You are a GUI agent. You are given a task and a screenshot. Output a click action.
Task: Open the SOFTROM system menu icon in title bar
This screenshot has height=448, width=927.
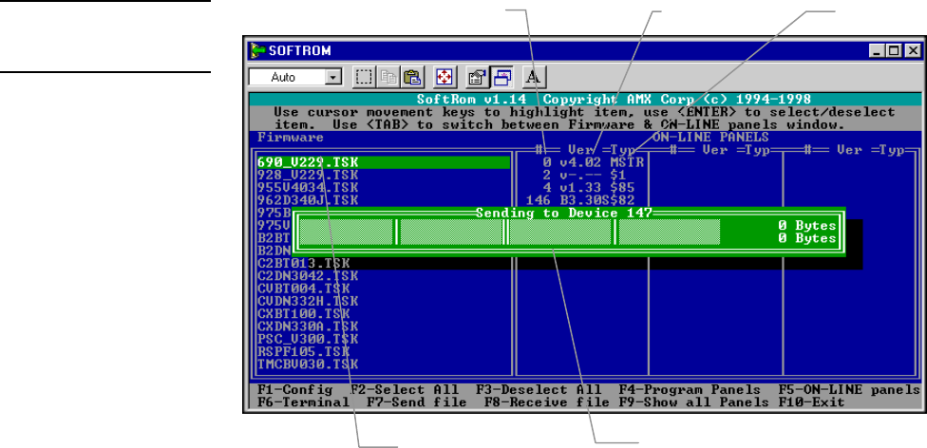(257, 50)
